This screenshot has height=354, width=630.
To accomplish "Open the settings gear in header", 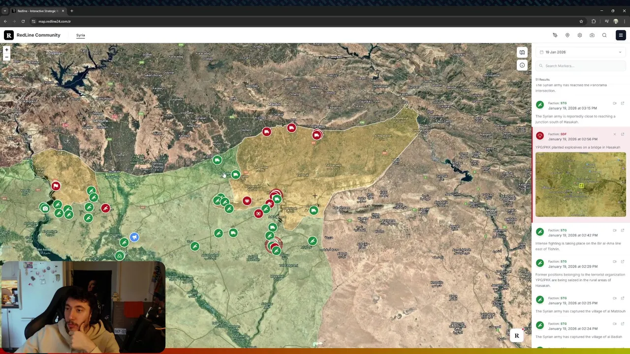I will coord(579,35).
